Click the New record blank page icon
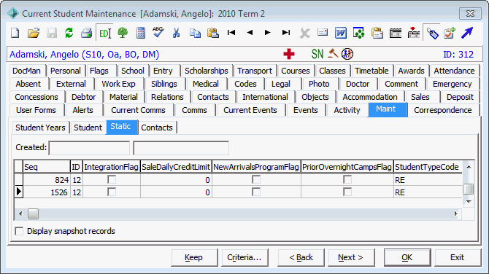This screenshot has width=489, height=274. [x=15, y=33]
